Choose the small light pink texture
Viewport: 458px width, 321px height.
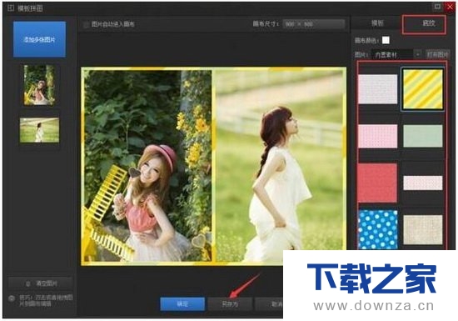point(423,183)
